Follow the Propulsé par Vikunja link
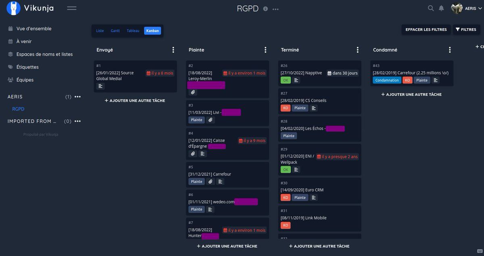 41,134
